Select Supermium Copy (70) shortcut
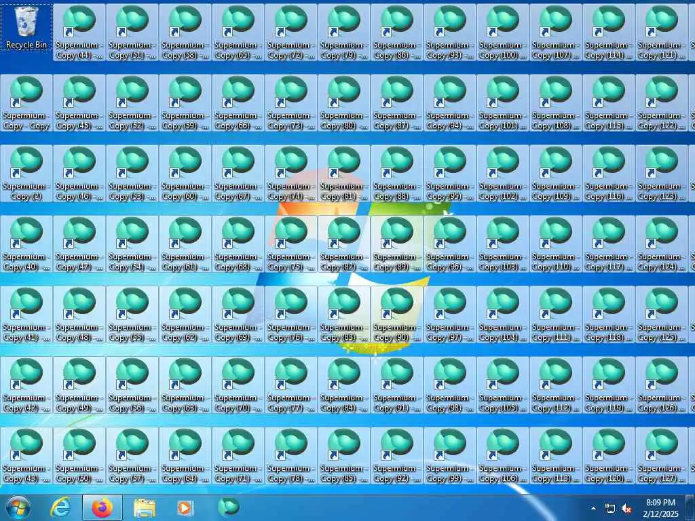The image size is (695, 521). pyautogui.click(x=238, y=385)
